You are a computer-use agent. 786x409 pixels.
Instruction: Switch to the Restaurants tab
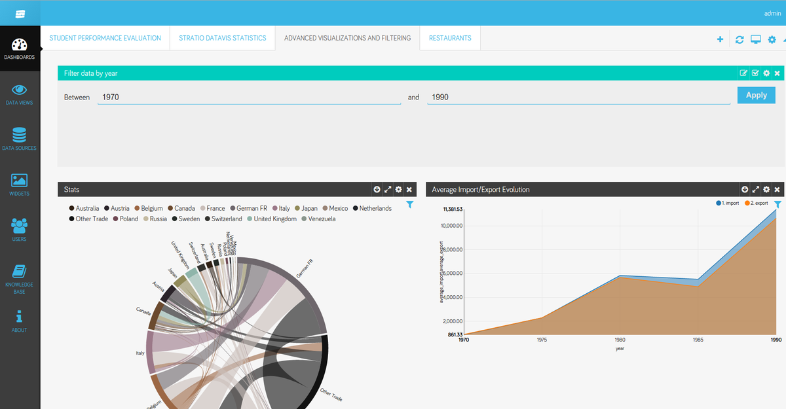point(450,38)
